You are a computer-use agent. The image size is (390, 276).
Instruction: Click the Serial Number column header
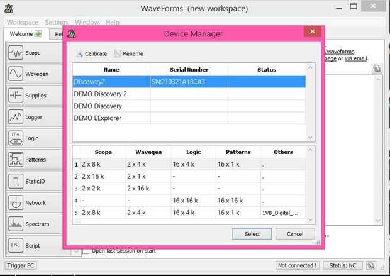(x=189, y=70)
